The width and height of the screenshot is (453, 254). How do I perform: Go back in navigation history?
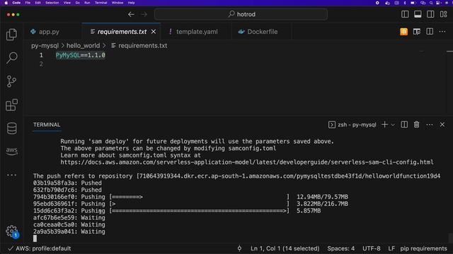tap(131, 14)
